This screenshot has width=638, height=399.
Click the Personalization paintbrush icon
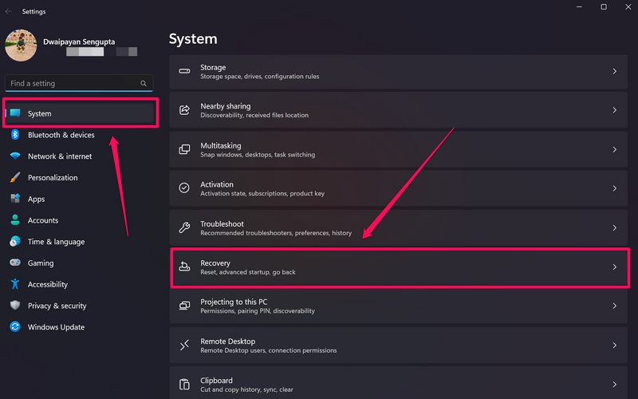click(x=15, y=178)
